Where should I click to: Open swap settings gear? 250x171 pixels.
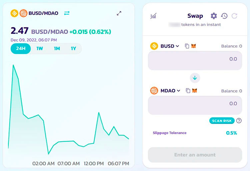pyautogui.click(x=214, y=16)
